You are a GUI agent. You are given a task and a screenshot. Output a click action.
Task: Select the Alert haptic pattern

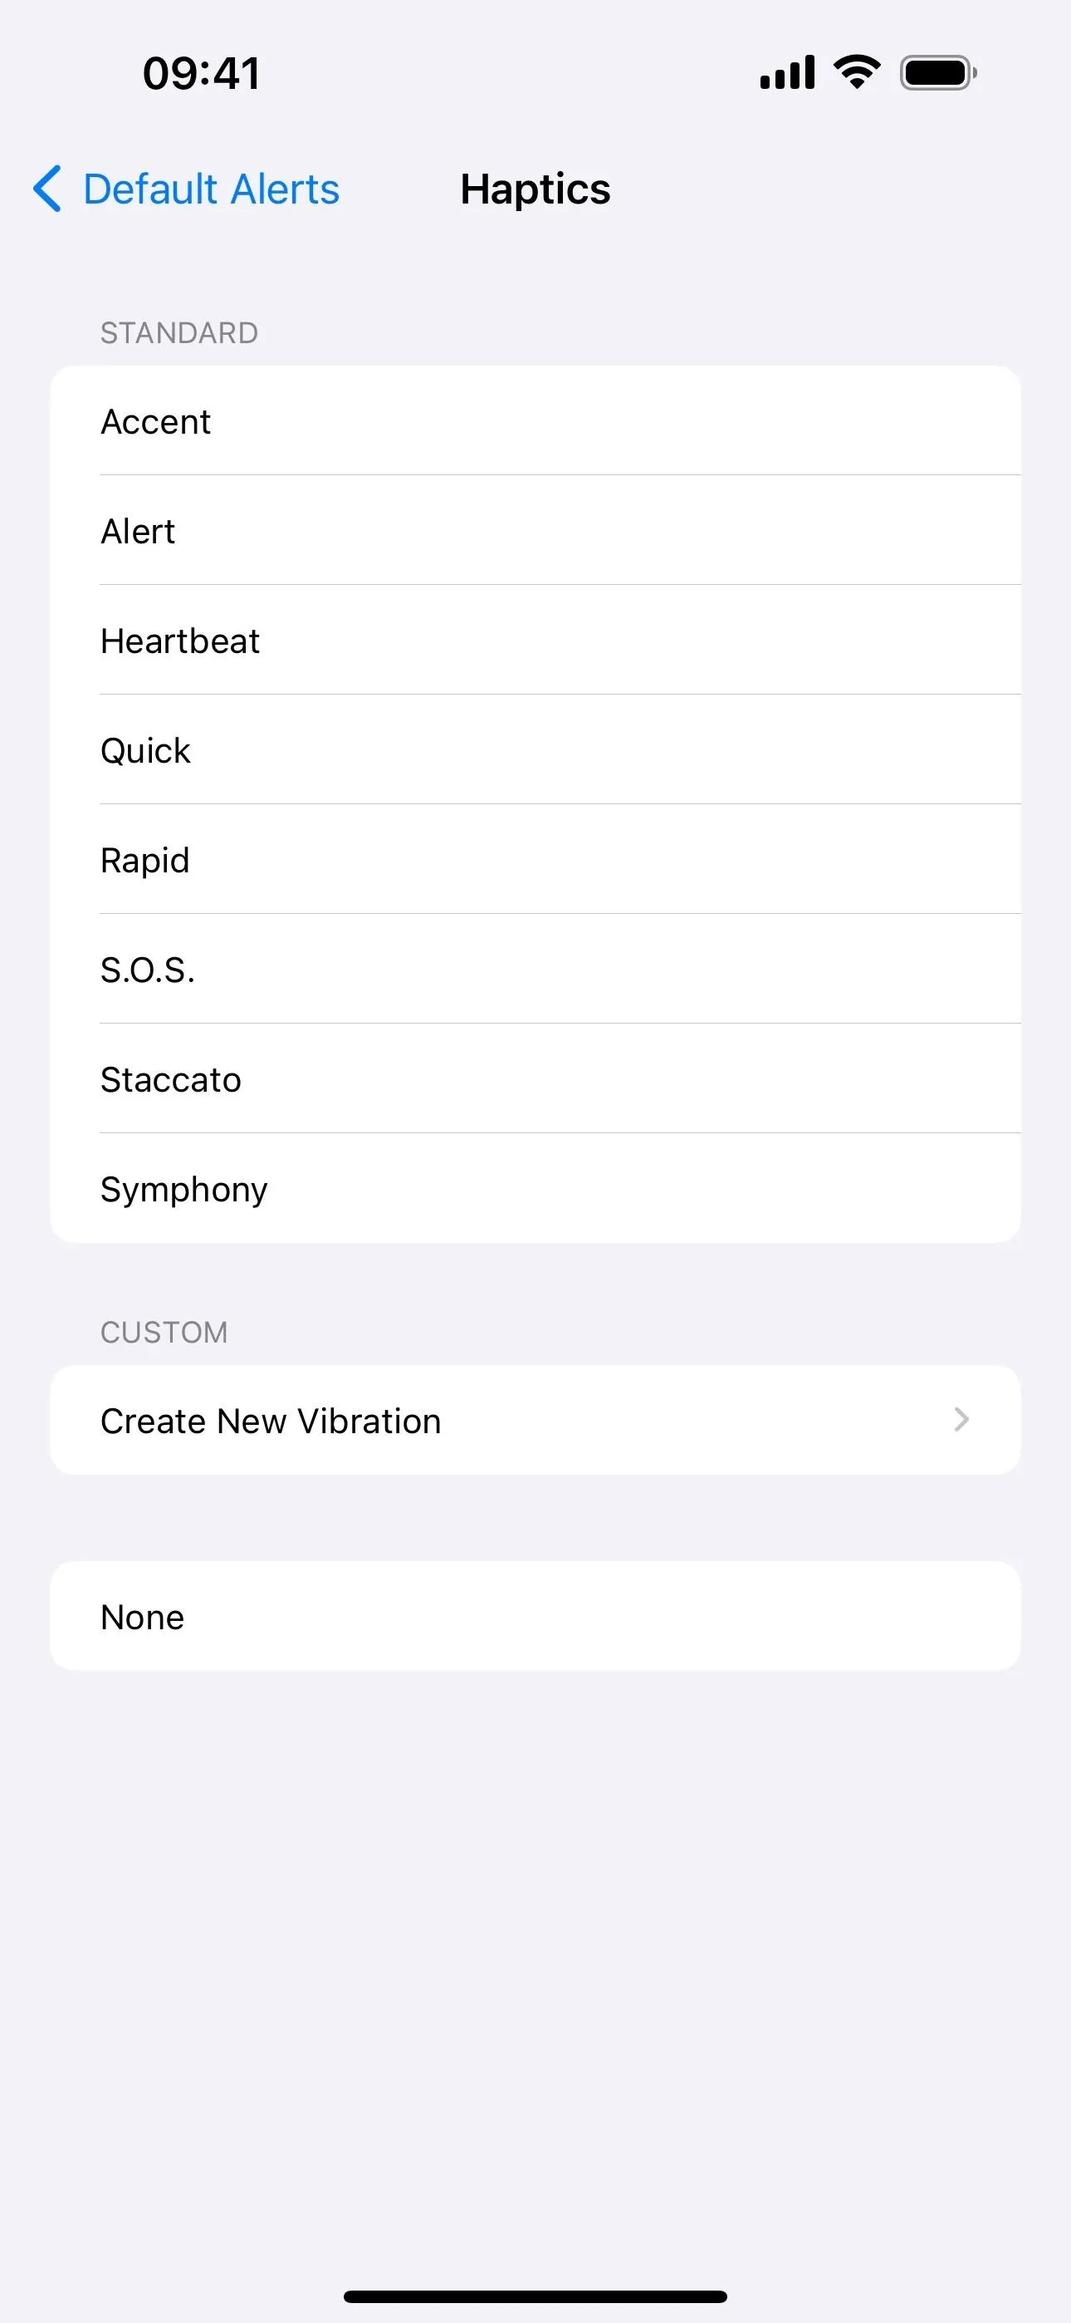(x=535, y=530)
